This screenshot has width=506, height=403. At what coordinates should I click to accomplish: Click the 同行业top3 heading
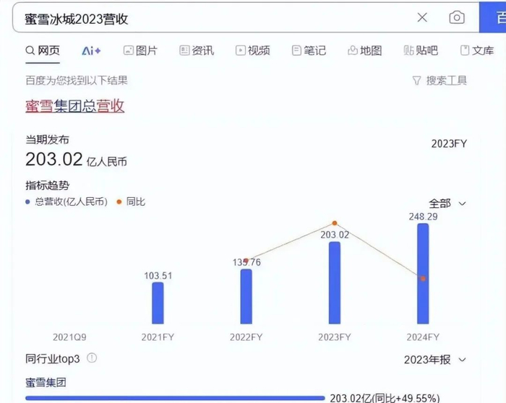tap(53, 358)
